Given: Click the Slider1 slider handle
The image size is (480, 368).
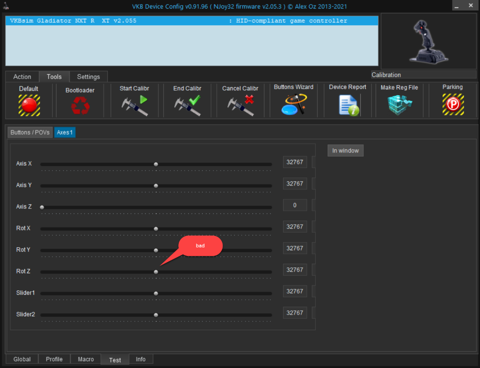Looking at the screenshot, I should click(x=156, y=293).
